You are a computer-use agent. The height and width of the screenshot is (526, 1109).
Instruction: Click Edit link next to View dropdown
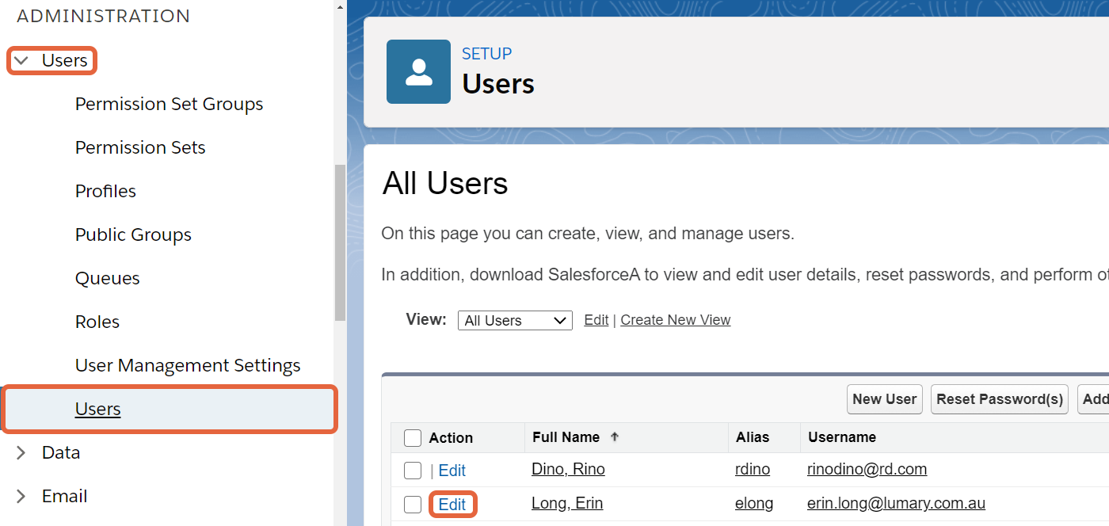click(596, 320)
